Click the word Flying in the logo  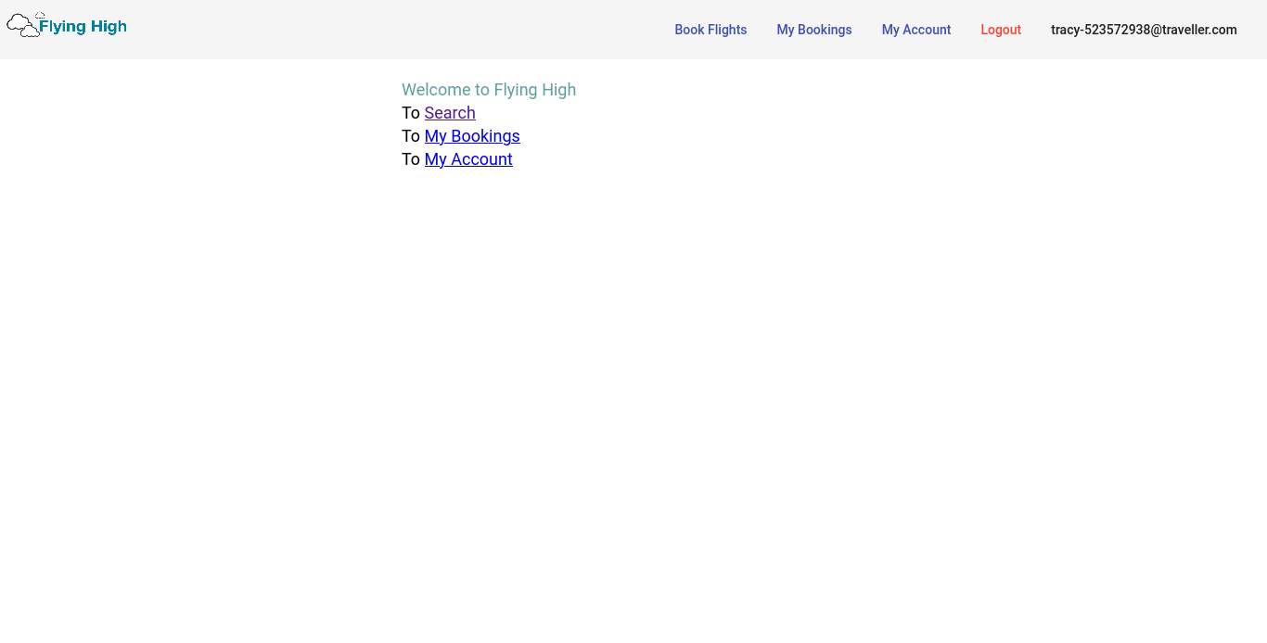tap(63, 27)
